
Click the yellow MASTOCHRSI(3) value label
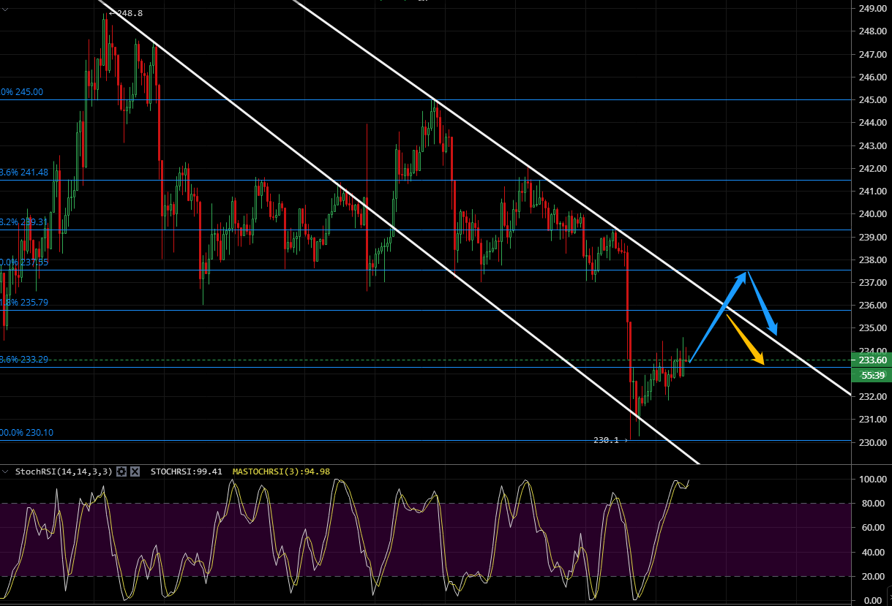pos(281,471)
